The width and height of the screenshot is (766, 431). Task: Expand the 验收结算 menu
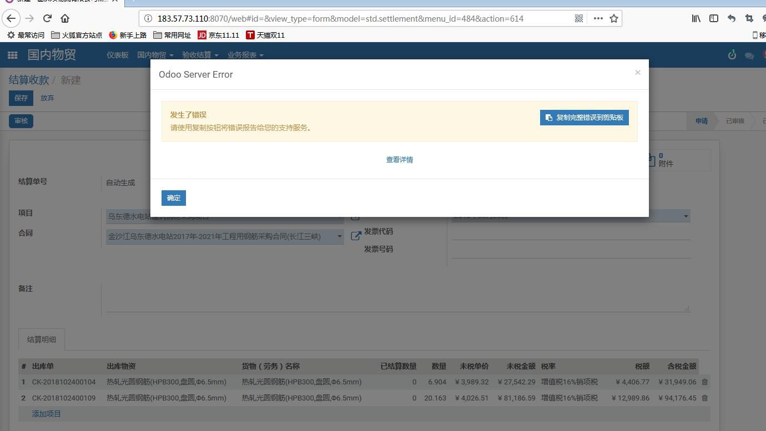point(200,55)
